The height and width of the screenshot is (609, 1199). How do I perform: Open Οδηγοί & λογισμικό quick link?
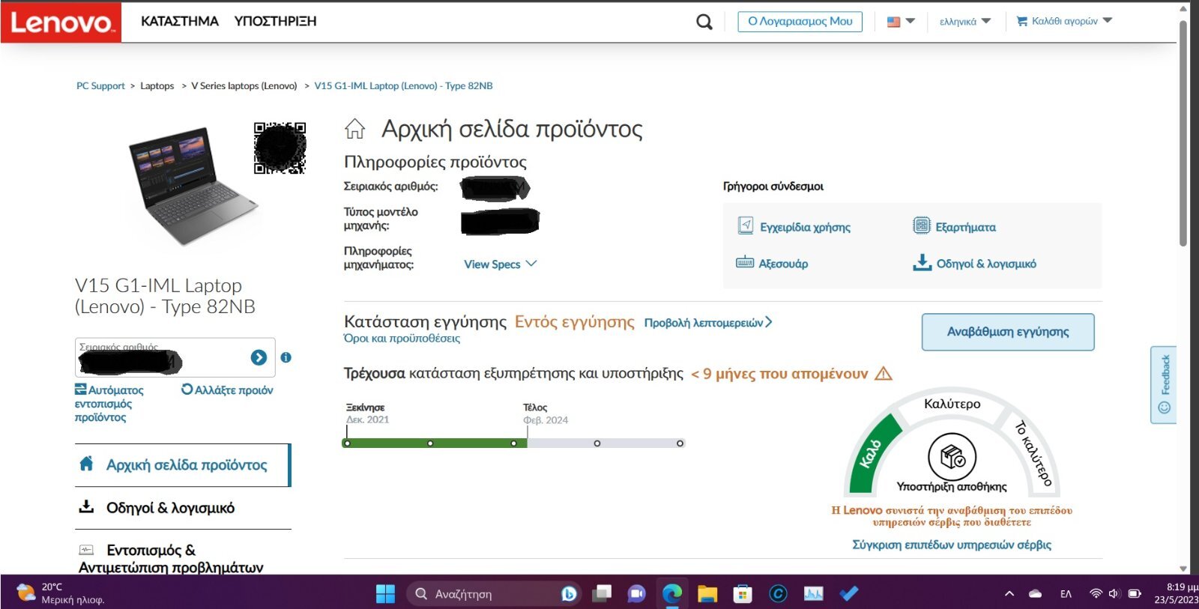[x=974, y=263]
